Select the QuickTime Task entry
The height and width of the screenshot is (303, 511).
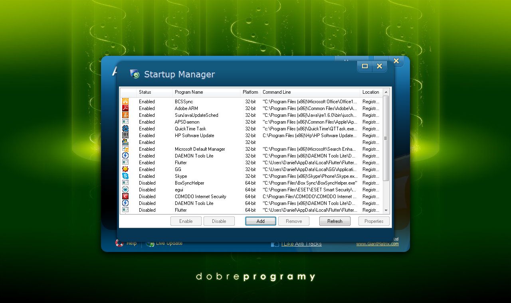(x=190, y=129)
